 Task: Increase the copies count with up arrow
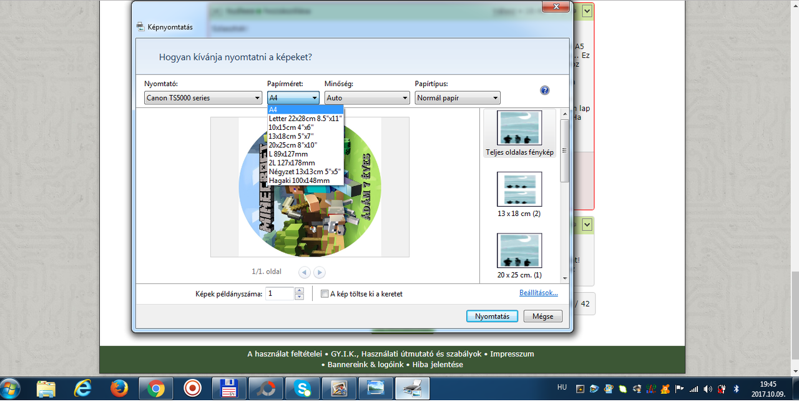(299, 290)
